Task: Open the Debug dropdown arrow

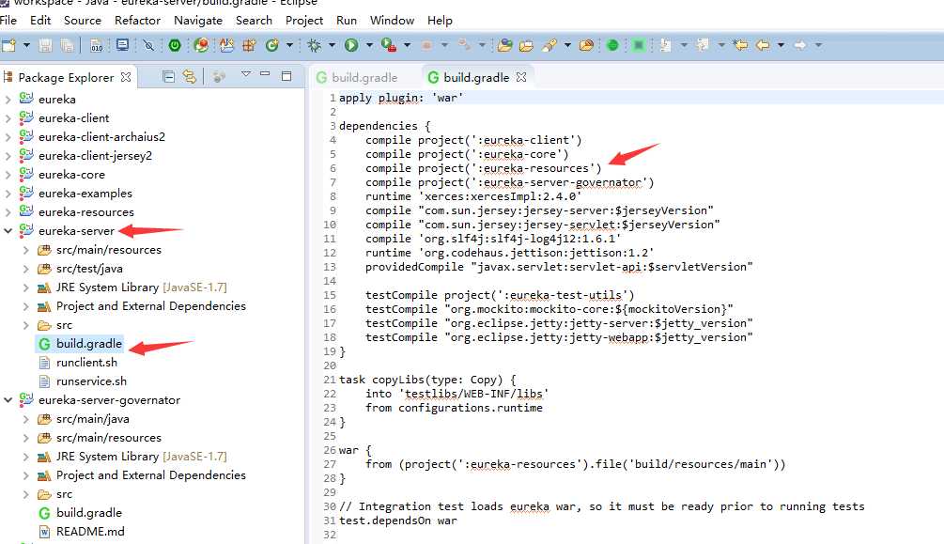Action: pos(332,45)
